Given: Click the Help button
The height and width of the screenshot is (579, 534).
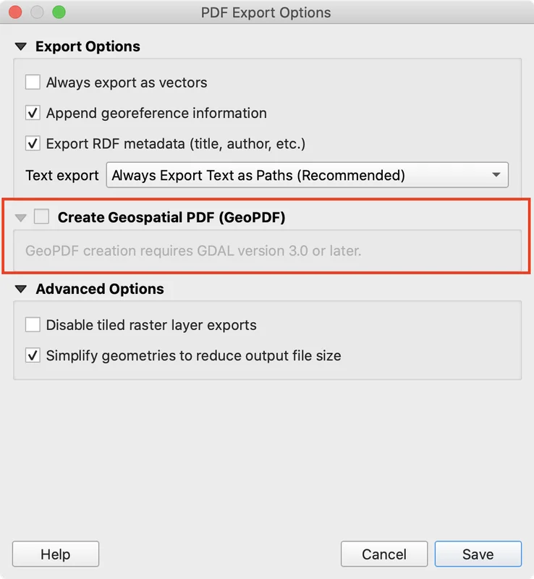Looking at the screenshot, I should (56, 555).
